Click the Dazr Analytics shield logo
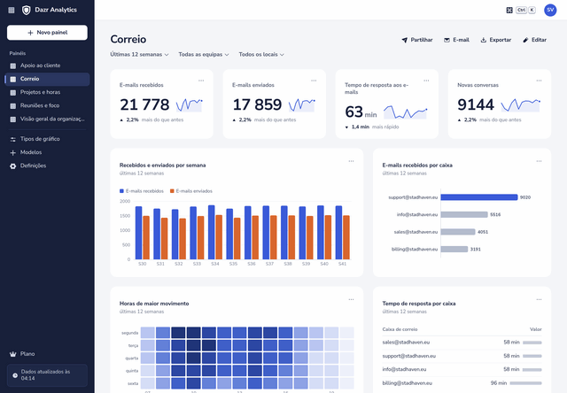Viewport: 567px width, 393px height. pyautogui.click(x=26, y=10)
